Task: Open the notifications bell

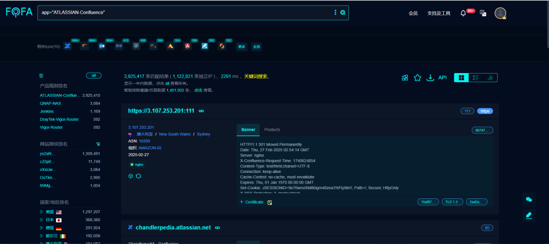Action: [463, 13]
